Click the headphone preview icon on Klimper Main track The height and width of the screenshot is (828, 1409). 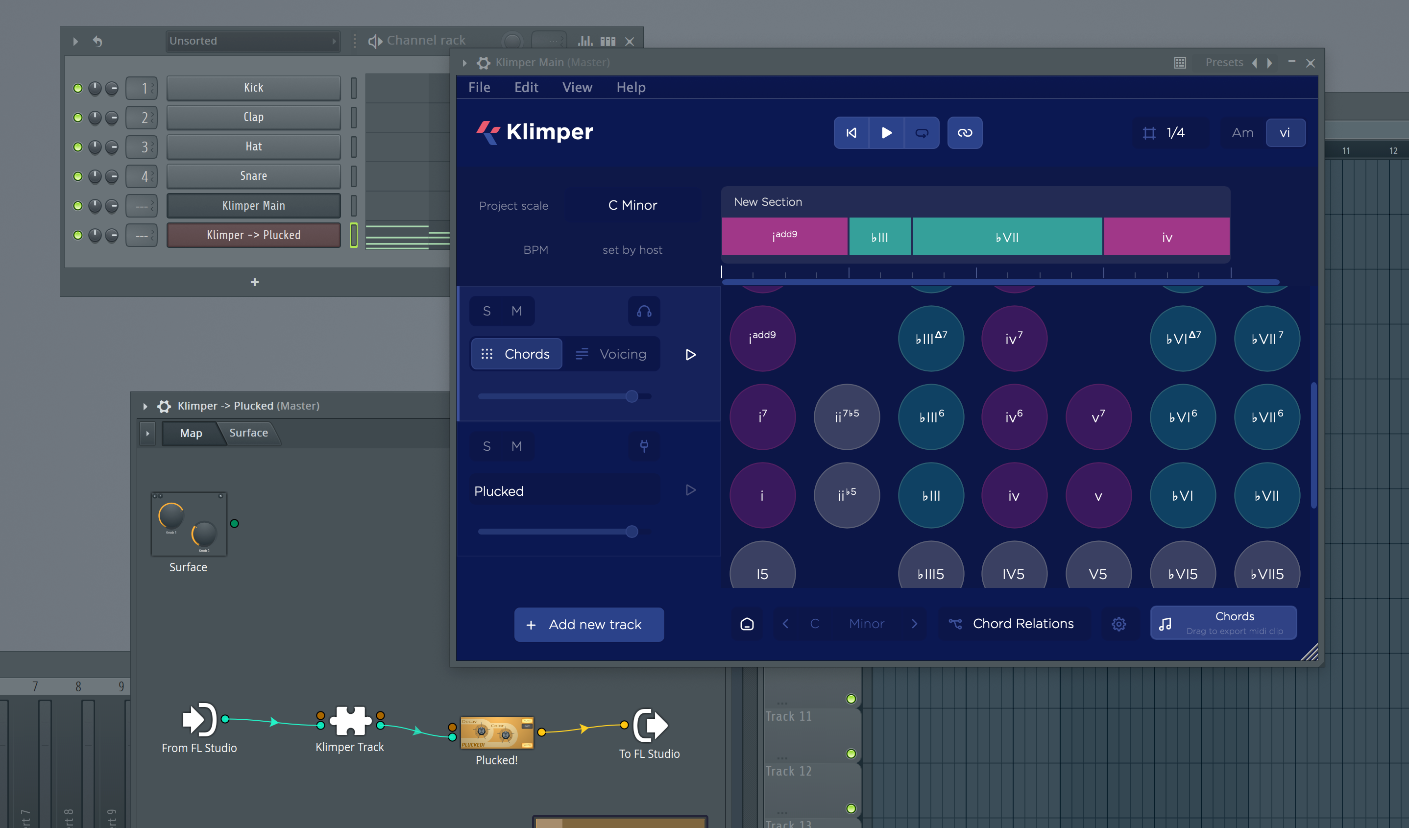(x=644, y=311)
